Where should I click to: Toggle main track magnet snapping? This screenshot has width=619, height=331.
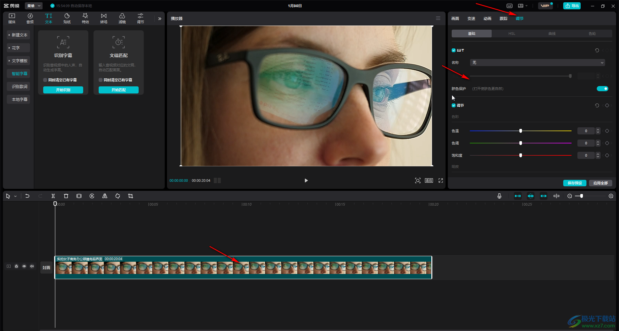518,196
